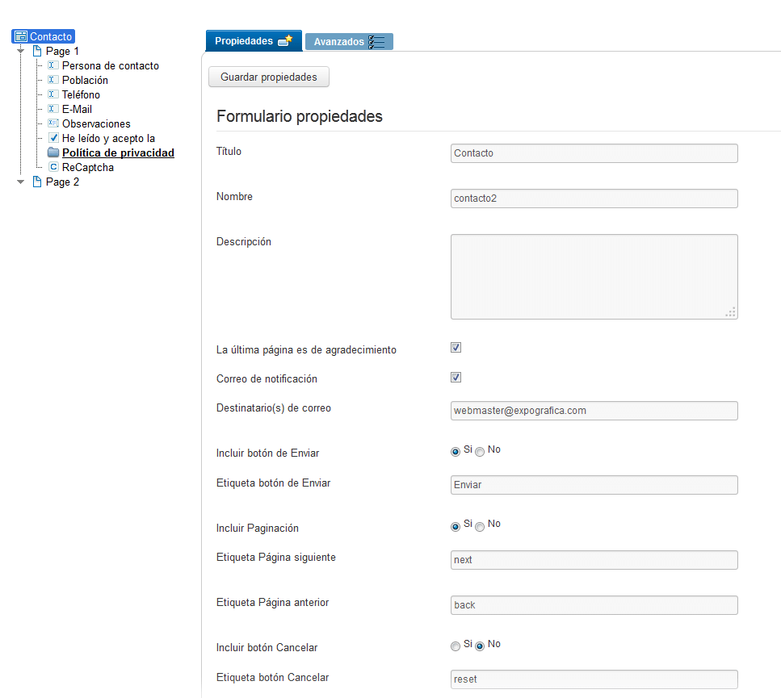Collapse the Page 1 tree node
The height and width of the screenshot is (698, 781).
pos(20,51)
